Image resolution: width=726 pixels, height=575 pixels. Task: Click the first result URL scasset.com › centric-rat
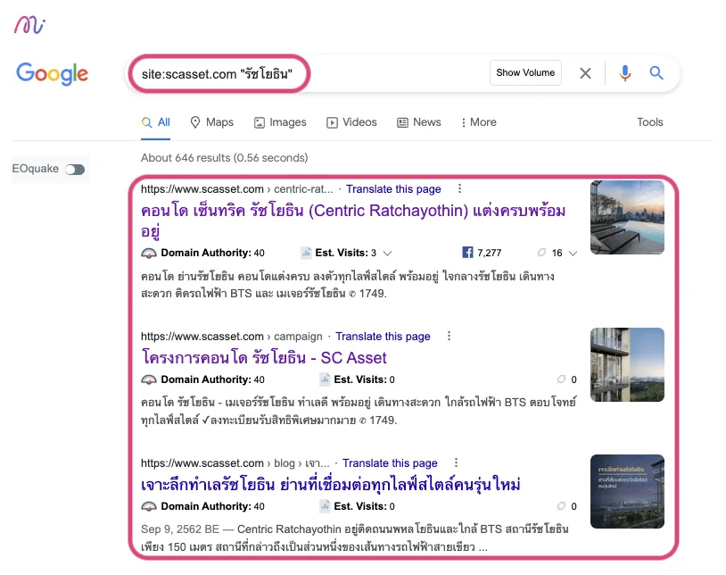point(236,189)
